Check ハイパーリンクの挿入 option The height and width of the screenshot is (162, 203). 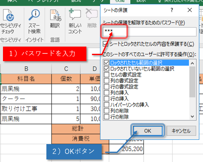106,105
